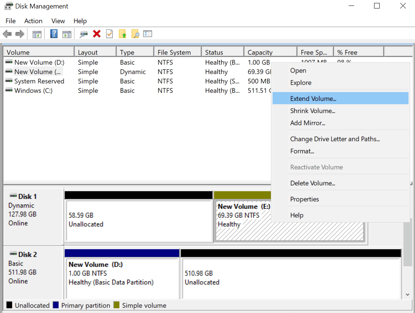
Task: Sort by the File System column header
Action: pyautogui.click(x=178, y=52)
